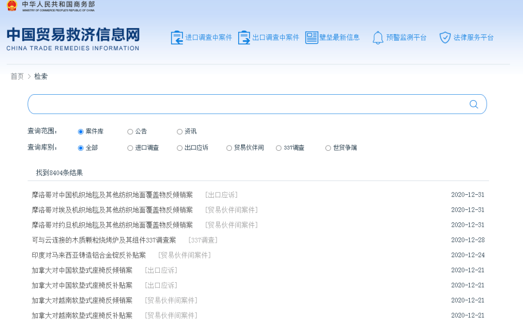Select 世贸争端 search category
Image resolution: width=523 pixels, height=320 pixels.
328,147
